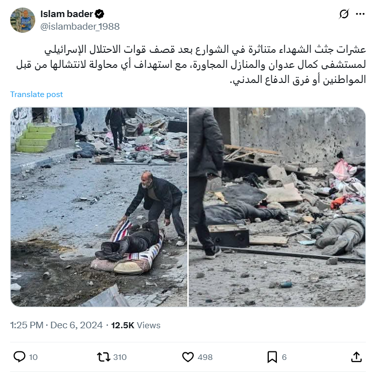Image resolution: width=376 pixels, height=372 pixels.
Task: Click the 1:25 PM Dec 6, 2024 timestamp
Action: pos(56,325)
